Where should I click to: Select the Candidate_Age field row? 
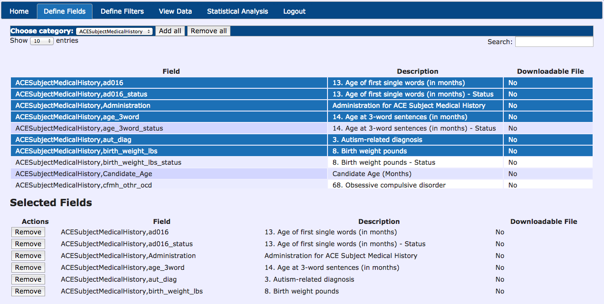click(84, 174)
